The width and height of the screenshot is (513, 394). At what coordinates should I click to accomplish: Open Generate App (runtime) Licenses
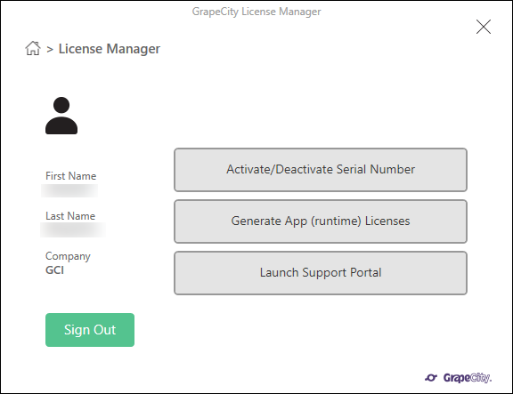coord(321,221)
